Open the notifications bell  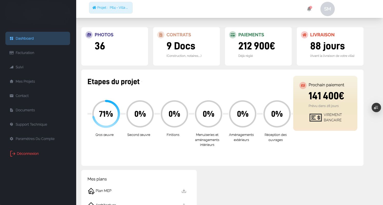309,9
